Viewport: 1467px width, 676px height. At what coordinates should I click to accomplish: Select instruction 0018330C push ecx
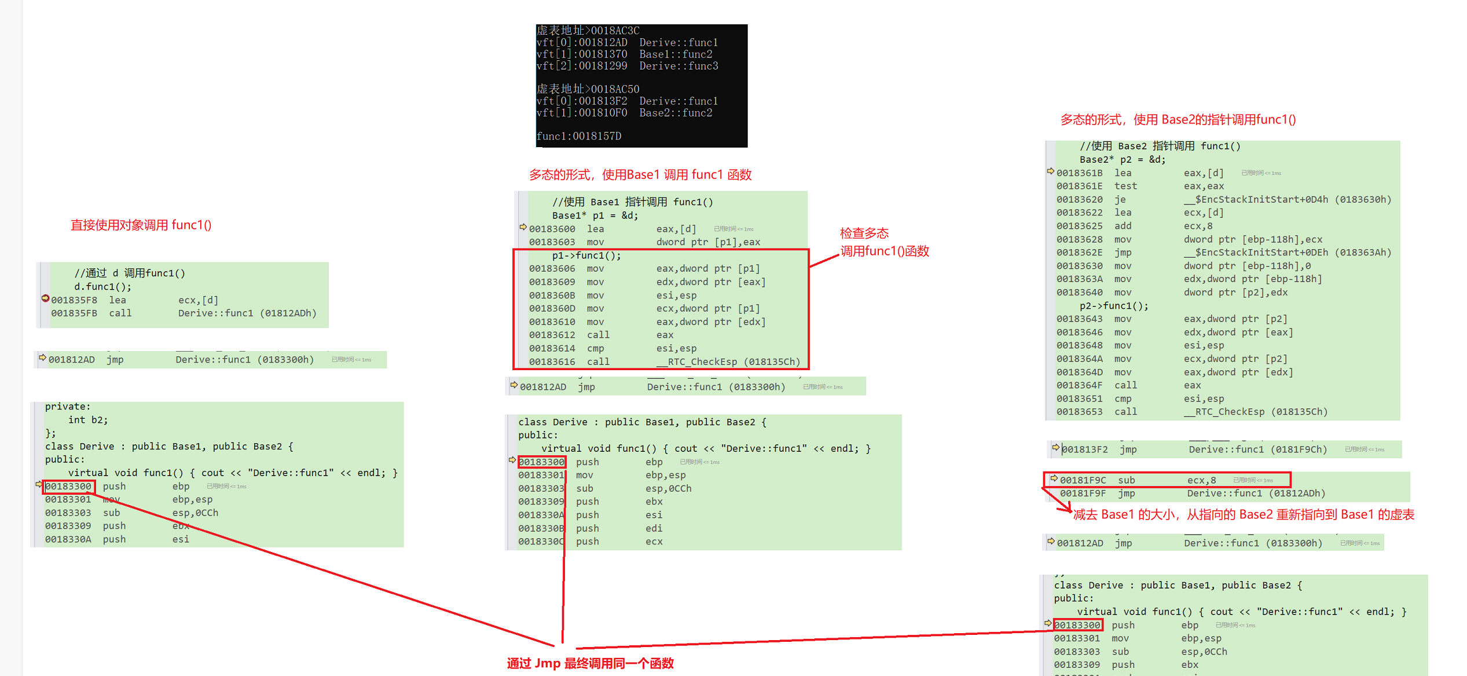tap(590, 542)
